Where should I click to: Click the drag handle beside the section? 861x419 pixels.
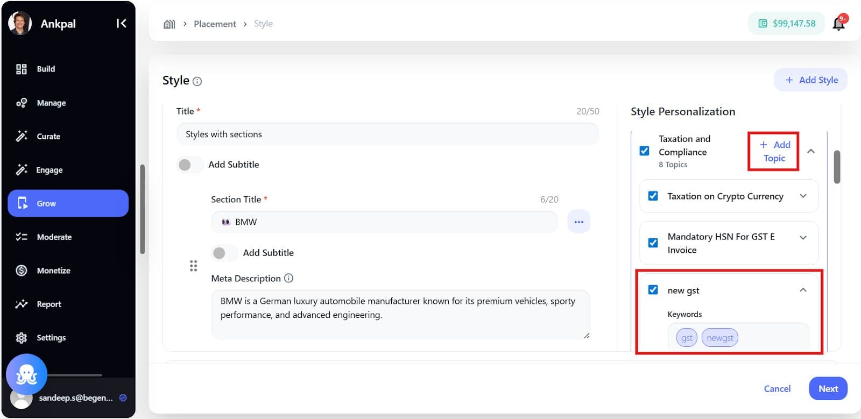(193, 266)
